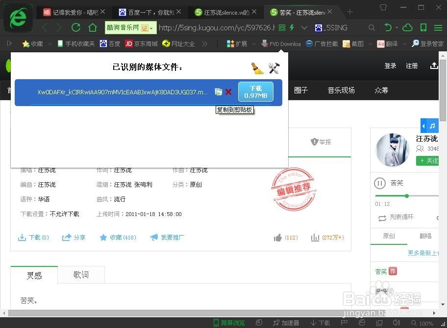
Task: Open the cloud sync icon
Action: pyautogui.click(x=408, y=27)
